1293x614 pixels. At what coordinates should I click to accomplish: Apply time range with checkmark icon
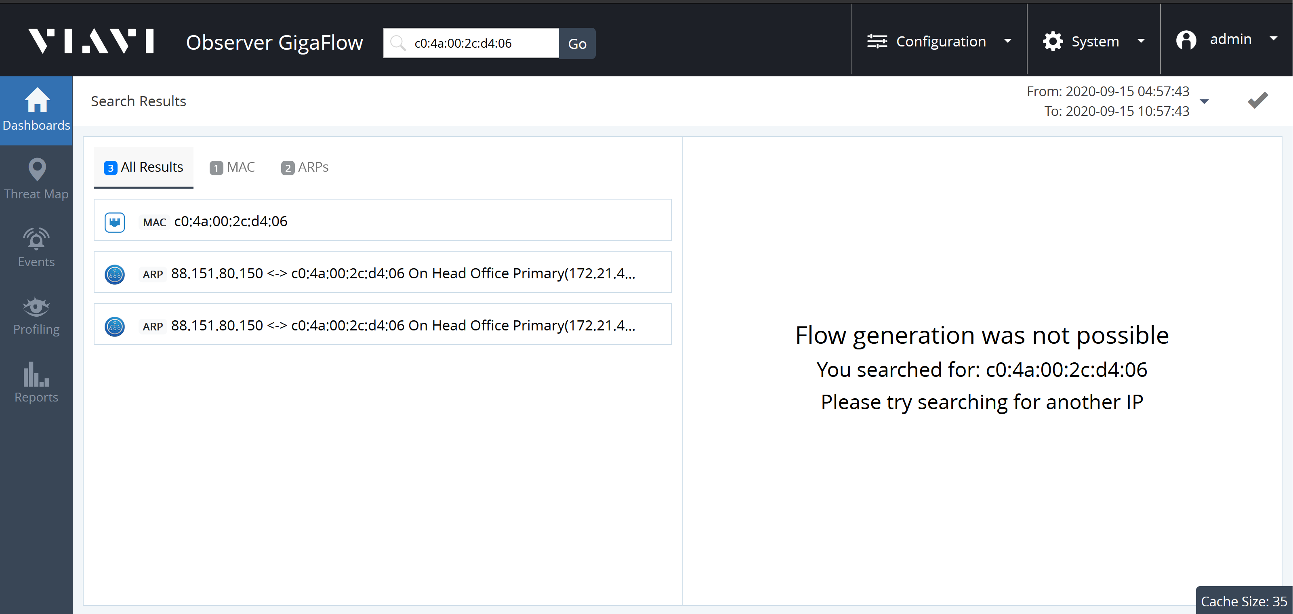tap(1258, 100)
